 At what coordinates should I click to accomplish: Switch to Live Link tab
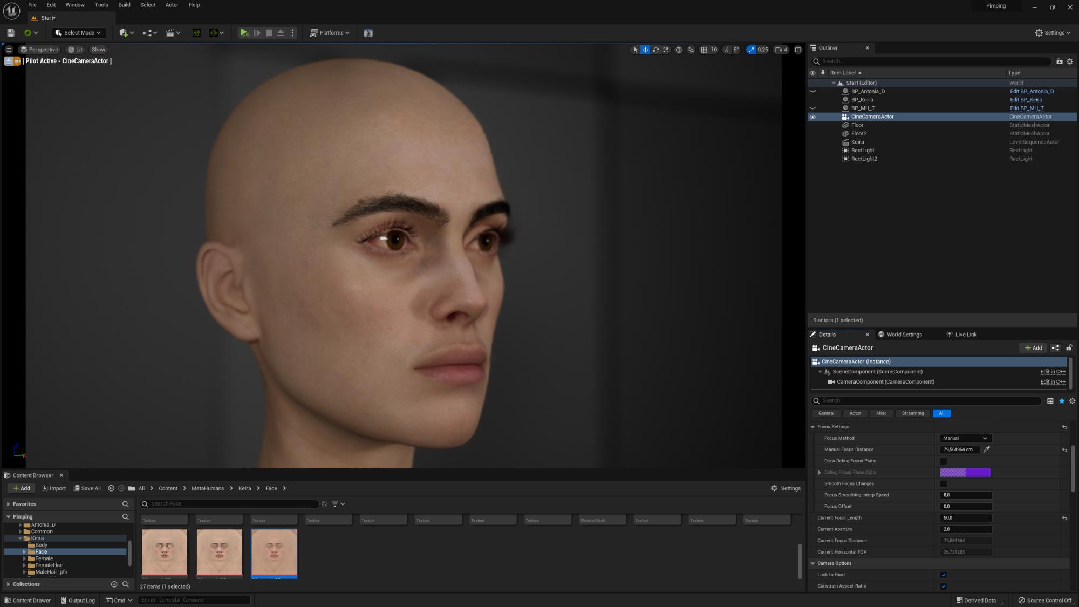click(961, 335)
